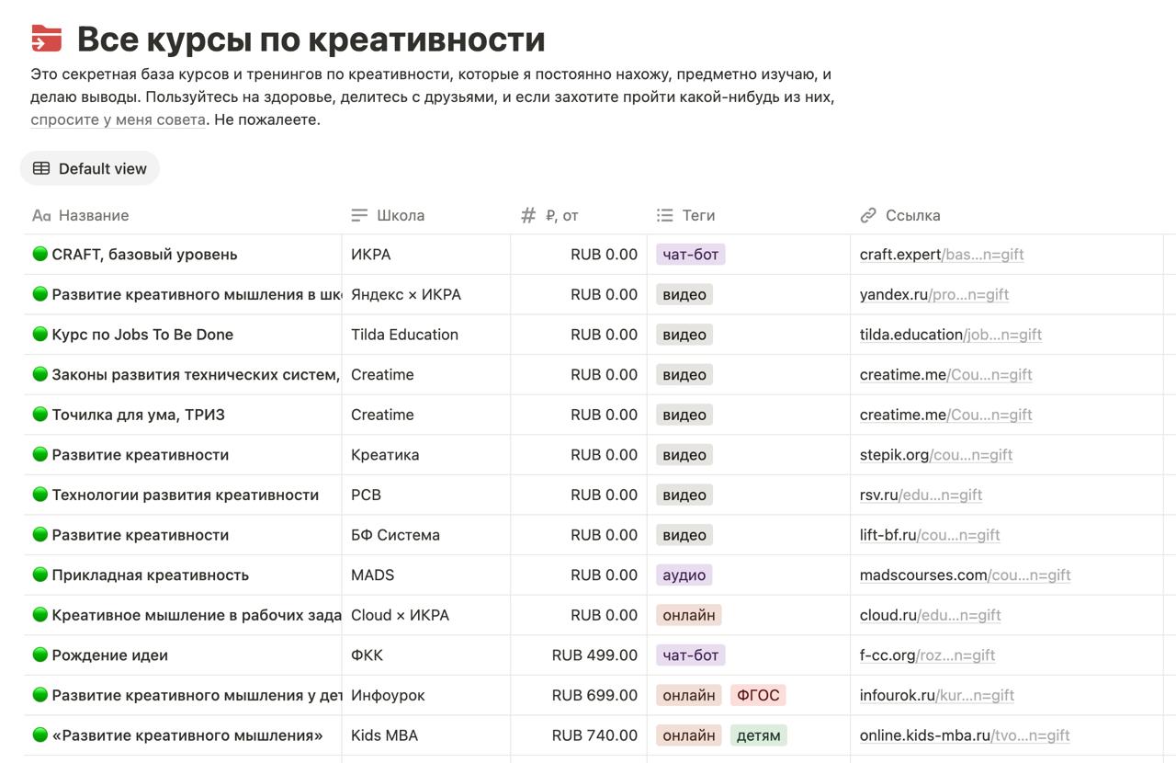The height and width of the screenshot is (763, 1176).
Task: Open Прикладная креативность row
Action: [150, 575]
